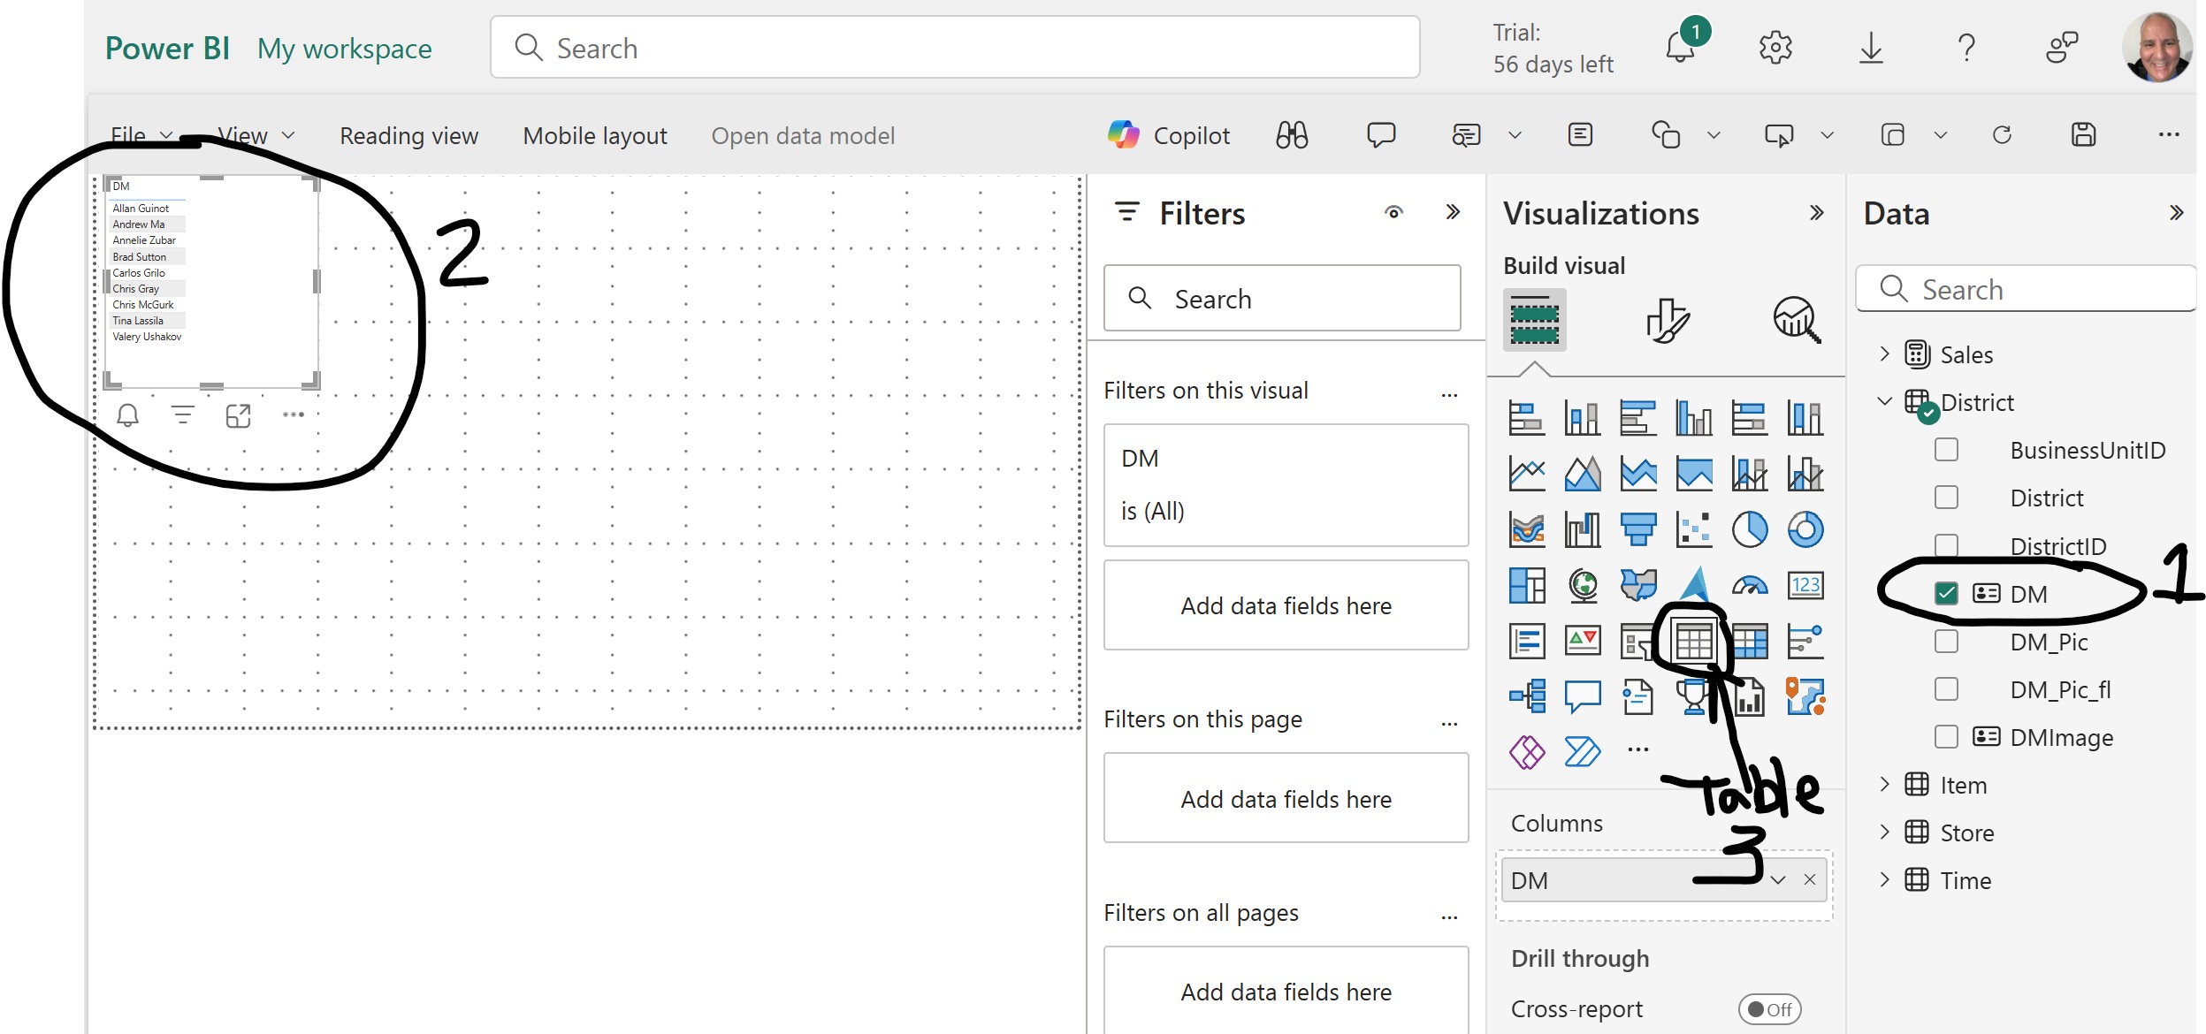The width and height of the screenshot is (2206, 1034).
Task: Click the feedback people icon
Action: (x=2062, y=48)
